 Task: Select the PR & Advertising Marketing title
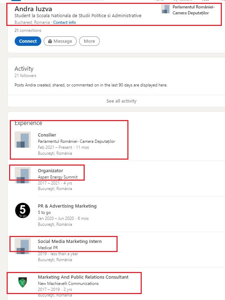(67, 206)
